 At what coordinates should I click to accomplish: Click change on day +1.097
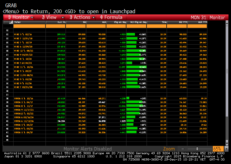point(122,67)
